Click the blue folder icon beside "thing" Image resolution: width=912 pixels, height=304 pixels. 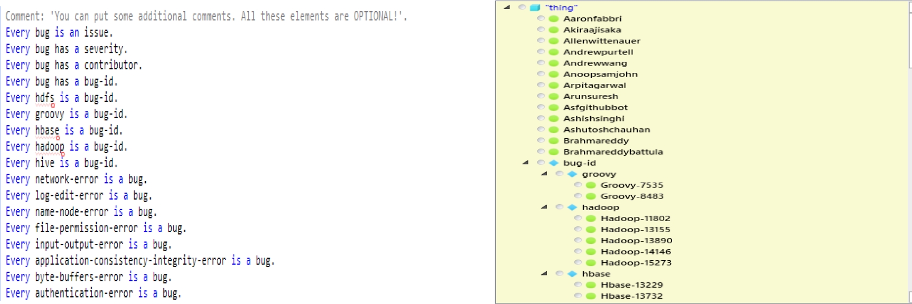tap(535, 7)
